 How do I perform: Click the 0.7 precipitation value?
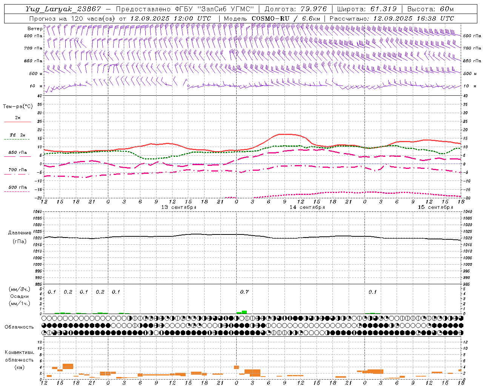pyautogui.click(x=244, y=292)
